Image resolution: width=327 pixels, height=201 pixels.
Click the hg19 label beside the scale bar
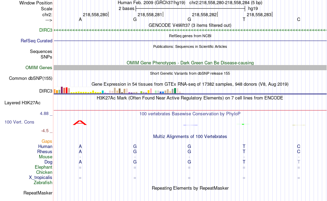253,9
